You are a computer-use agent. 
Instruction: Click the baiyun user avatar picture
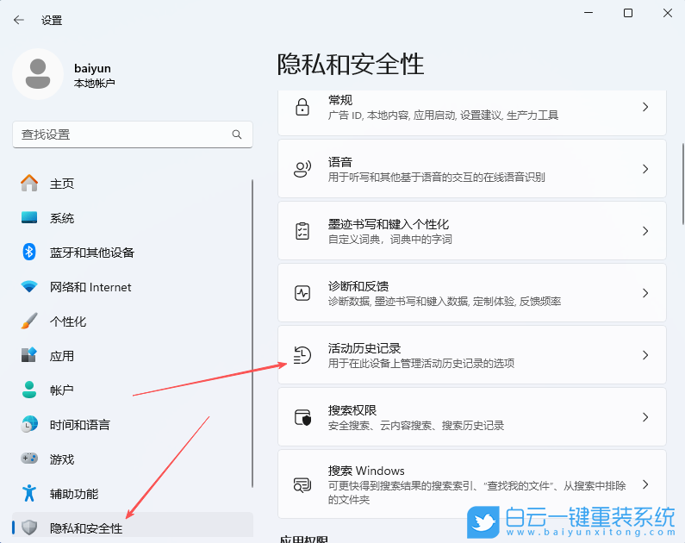(x=38, y=74)
